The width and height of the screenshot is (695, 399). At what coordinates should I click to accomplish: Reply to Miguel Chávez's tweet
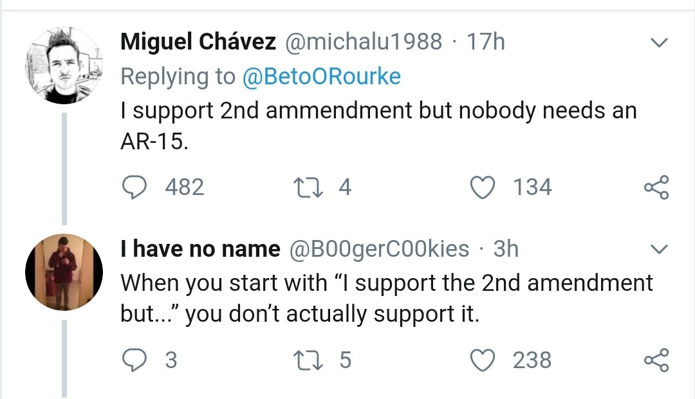134,187
